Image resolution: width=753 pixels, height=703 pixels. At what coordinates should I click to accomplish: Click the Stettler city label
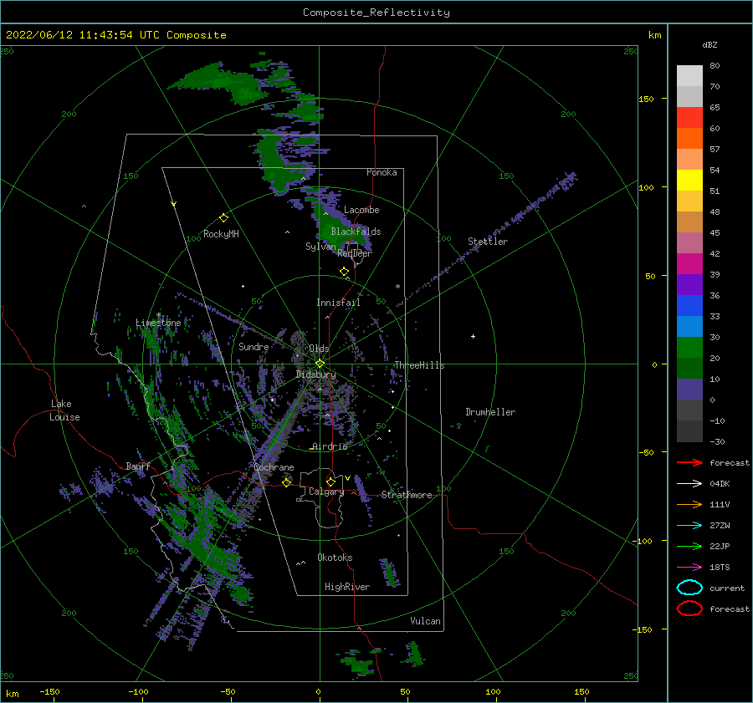point(488,242)
